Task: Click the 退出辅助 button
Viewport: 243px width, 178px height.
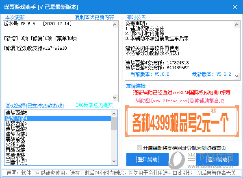Action: tap(217, 159)
